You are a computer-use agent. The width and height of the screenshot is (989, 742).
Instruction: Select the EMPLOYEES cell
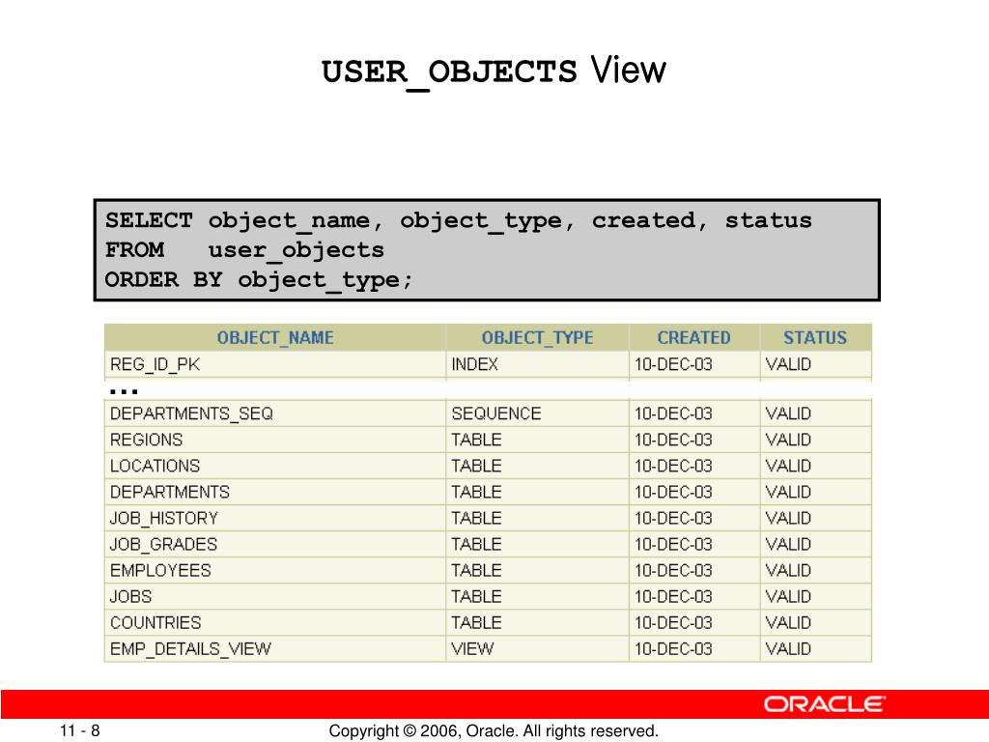(x=275, y=570)
